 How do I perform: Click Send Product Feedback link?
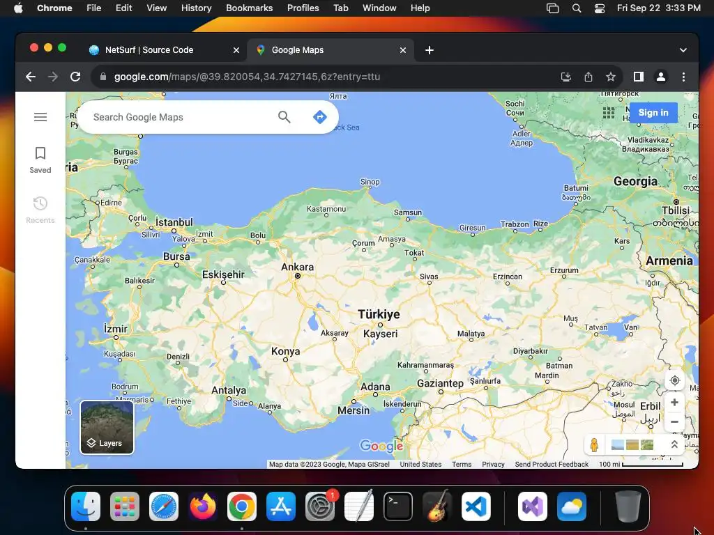tap(552, 464)
